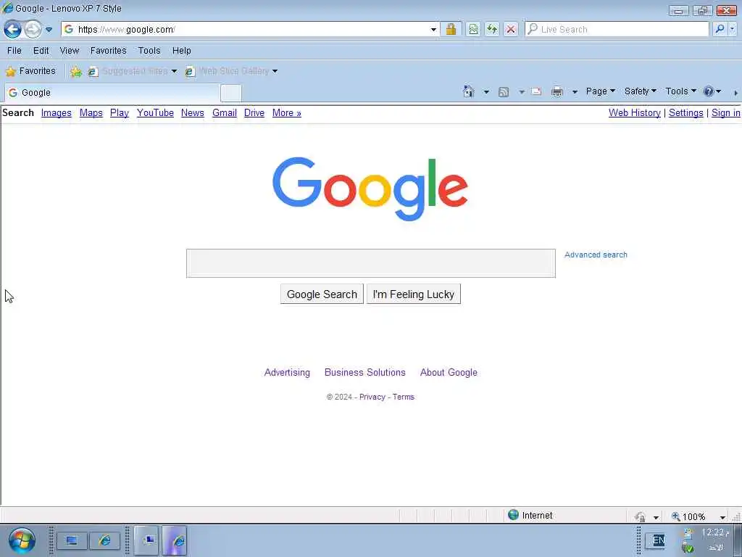The width and height of the screenshot is (742, 557).
Task: Open the View menu
Action: point(69,51)
